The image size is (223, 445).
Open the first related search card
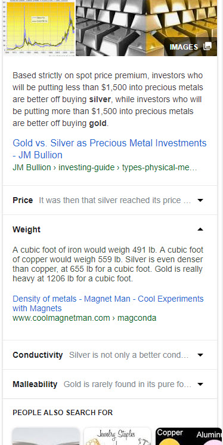(46, 436)
